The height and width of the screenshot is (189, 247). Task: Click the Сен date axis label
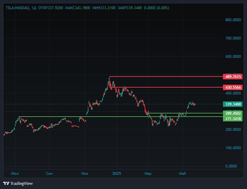49,174
